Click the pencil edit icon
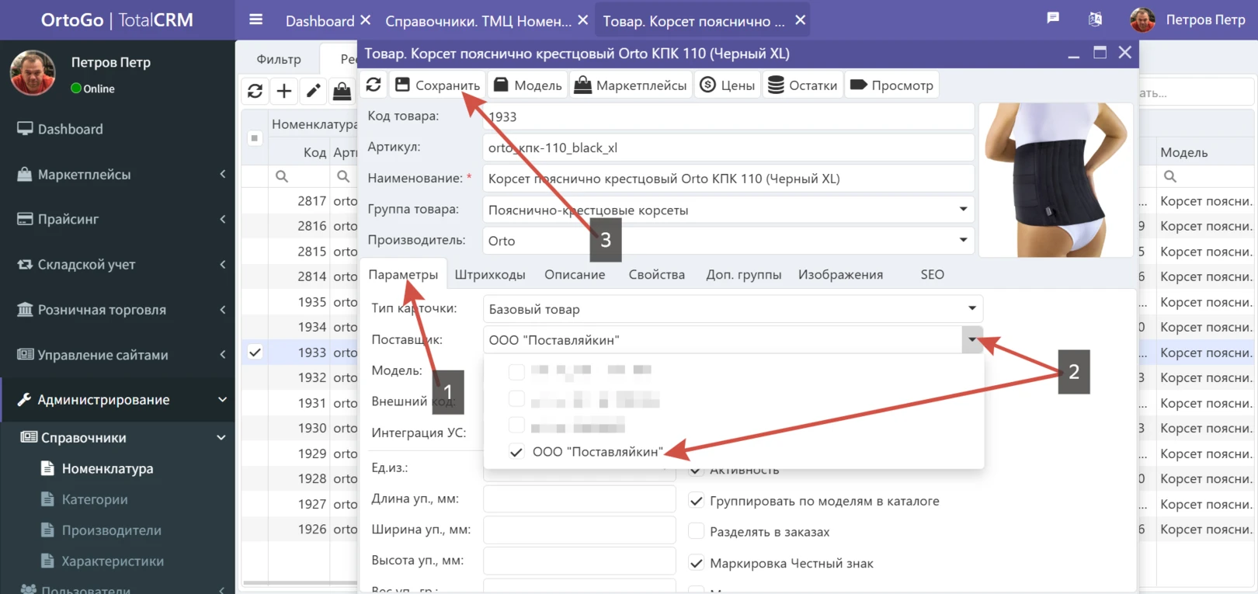 click(313, 91)
